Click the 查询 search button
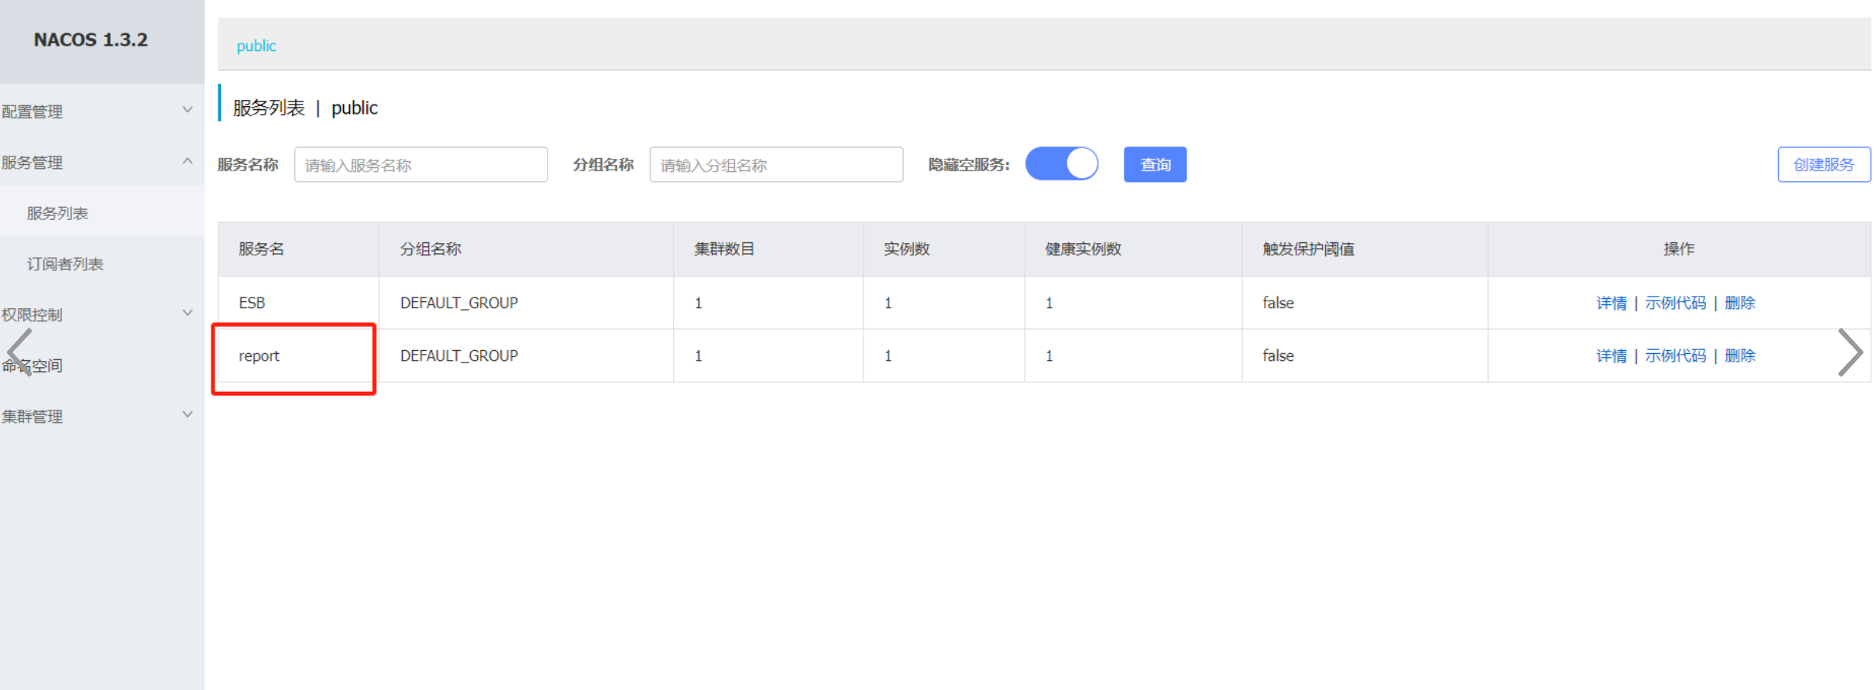1875x690 pixels. click(x=1154, y=165)
